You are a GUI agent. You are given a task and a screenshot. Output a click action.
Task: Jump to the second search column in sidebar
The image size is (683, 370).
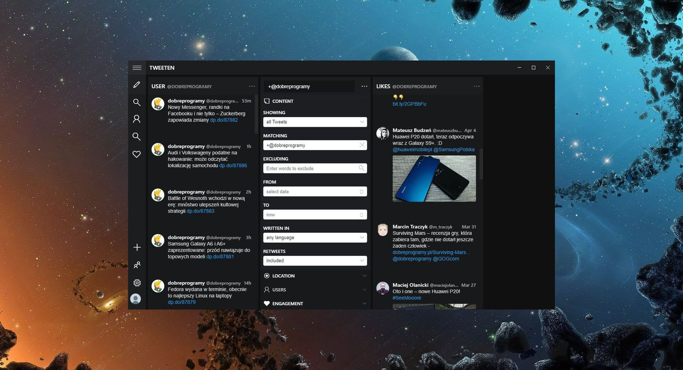[137, 137]
